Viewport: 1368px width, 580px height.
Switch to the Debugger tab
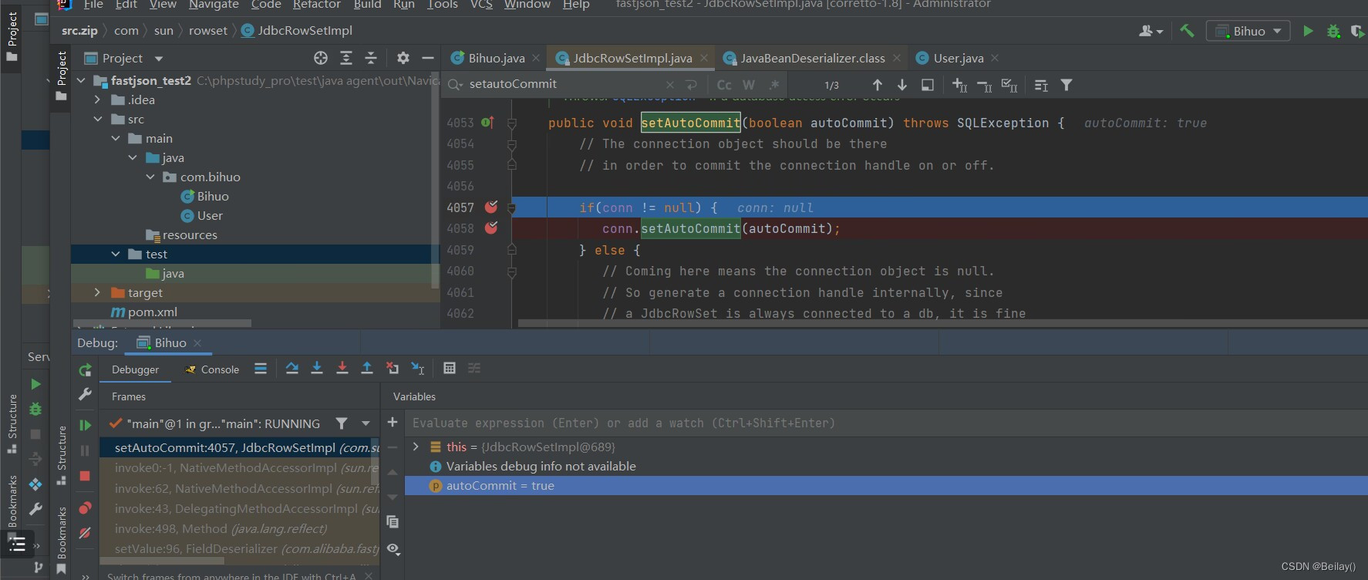coord(135,369)
